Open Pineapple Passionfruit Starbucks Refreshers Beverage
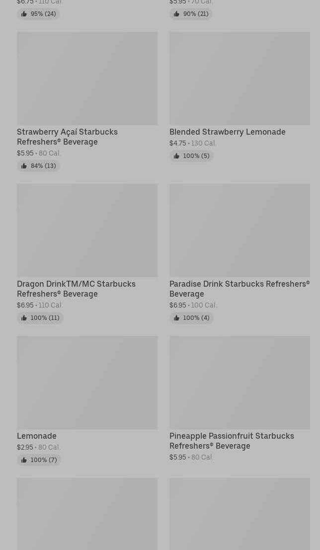The height and width of the screenshot is (550, 320). click(232, 441)
